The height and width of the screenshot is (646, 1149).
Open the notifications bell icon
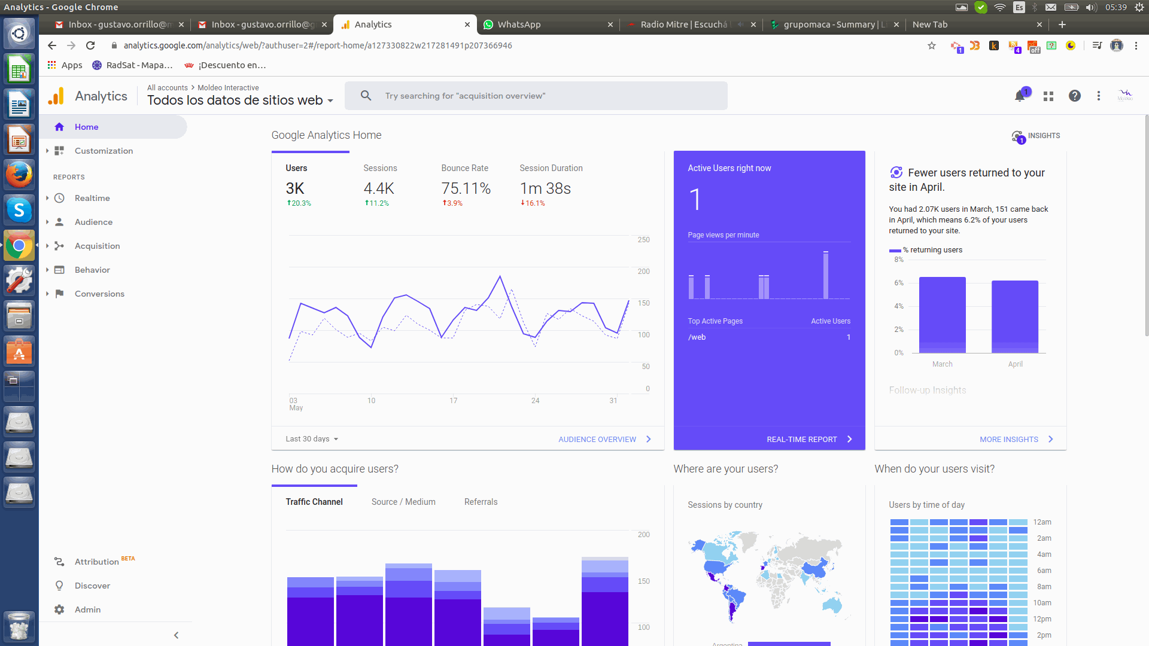pos(1020,96)
